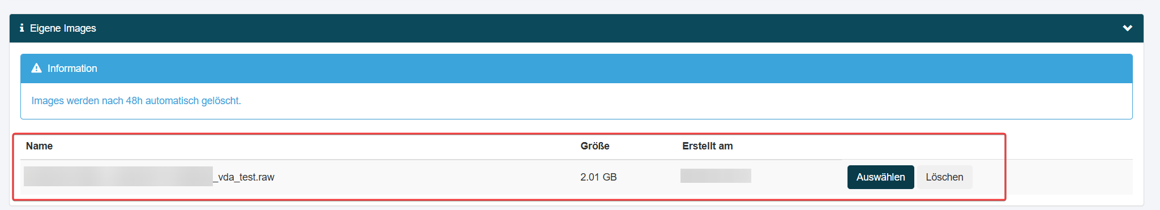Click the blurred creation date cell
Screen dimensions: 1160x210
click(716, 176)
